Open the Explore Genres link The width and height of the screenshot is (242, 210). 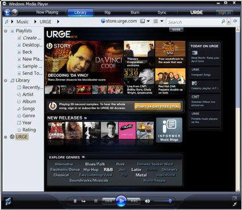pos(67,157)
